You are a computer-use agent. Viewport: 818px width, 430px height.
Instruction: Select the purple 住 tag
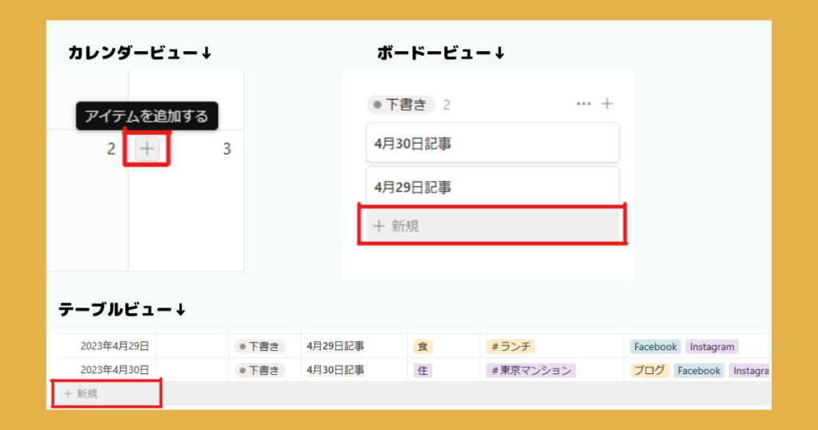423,370
